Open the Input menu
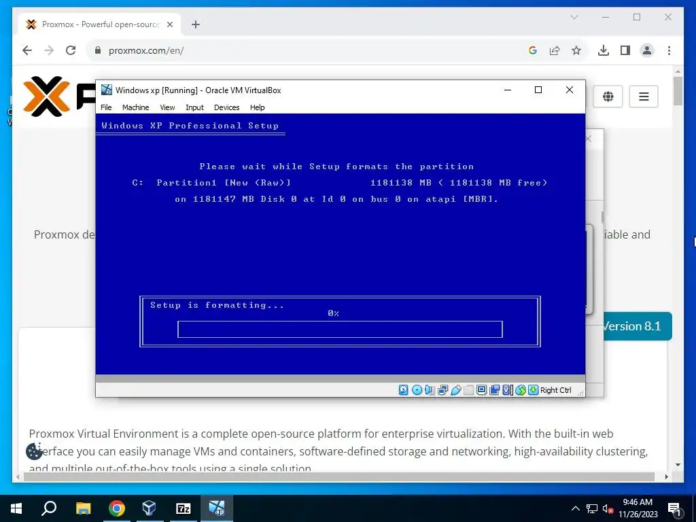 coord(194,107)
